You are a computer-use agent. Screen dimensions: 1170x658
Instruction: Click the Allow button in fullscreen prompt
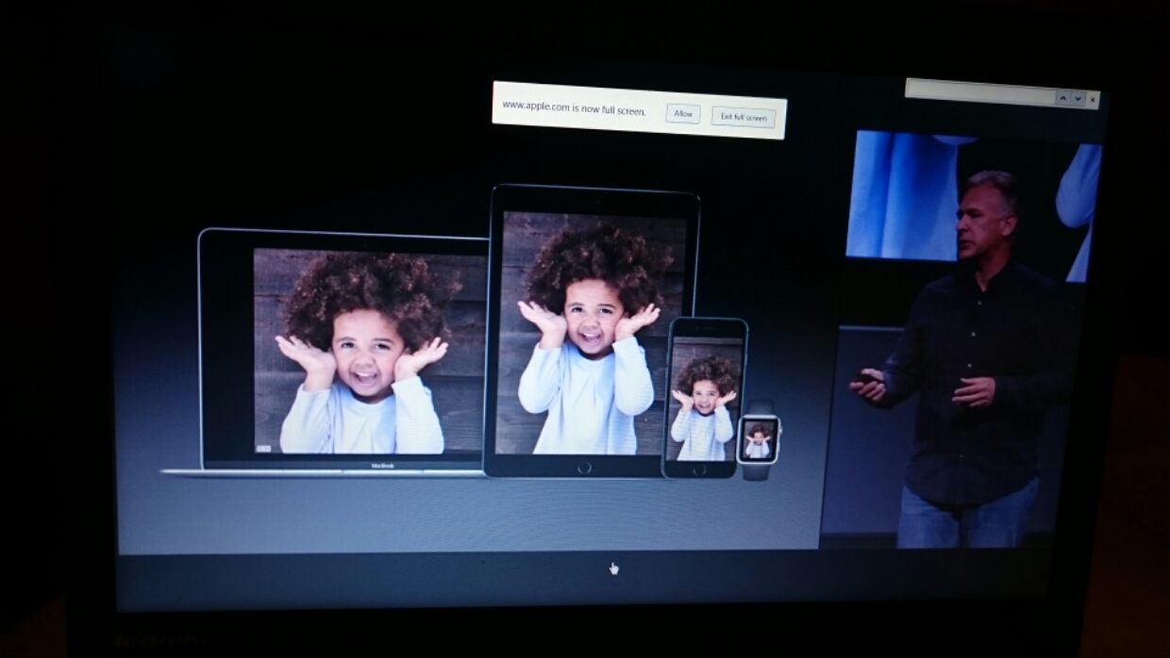682,114
